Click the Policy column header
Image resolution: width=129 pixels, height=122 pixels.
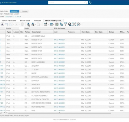coord(27,32)
